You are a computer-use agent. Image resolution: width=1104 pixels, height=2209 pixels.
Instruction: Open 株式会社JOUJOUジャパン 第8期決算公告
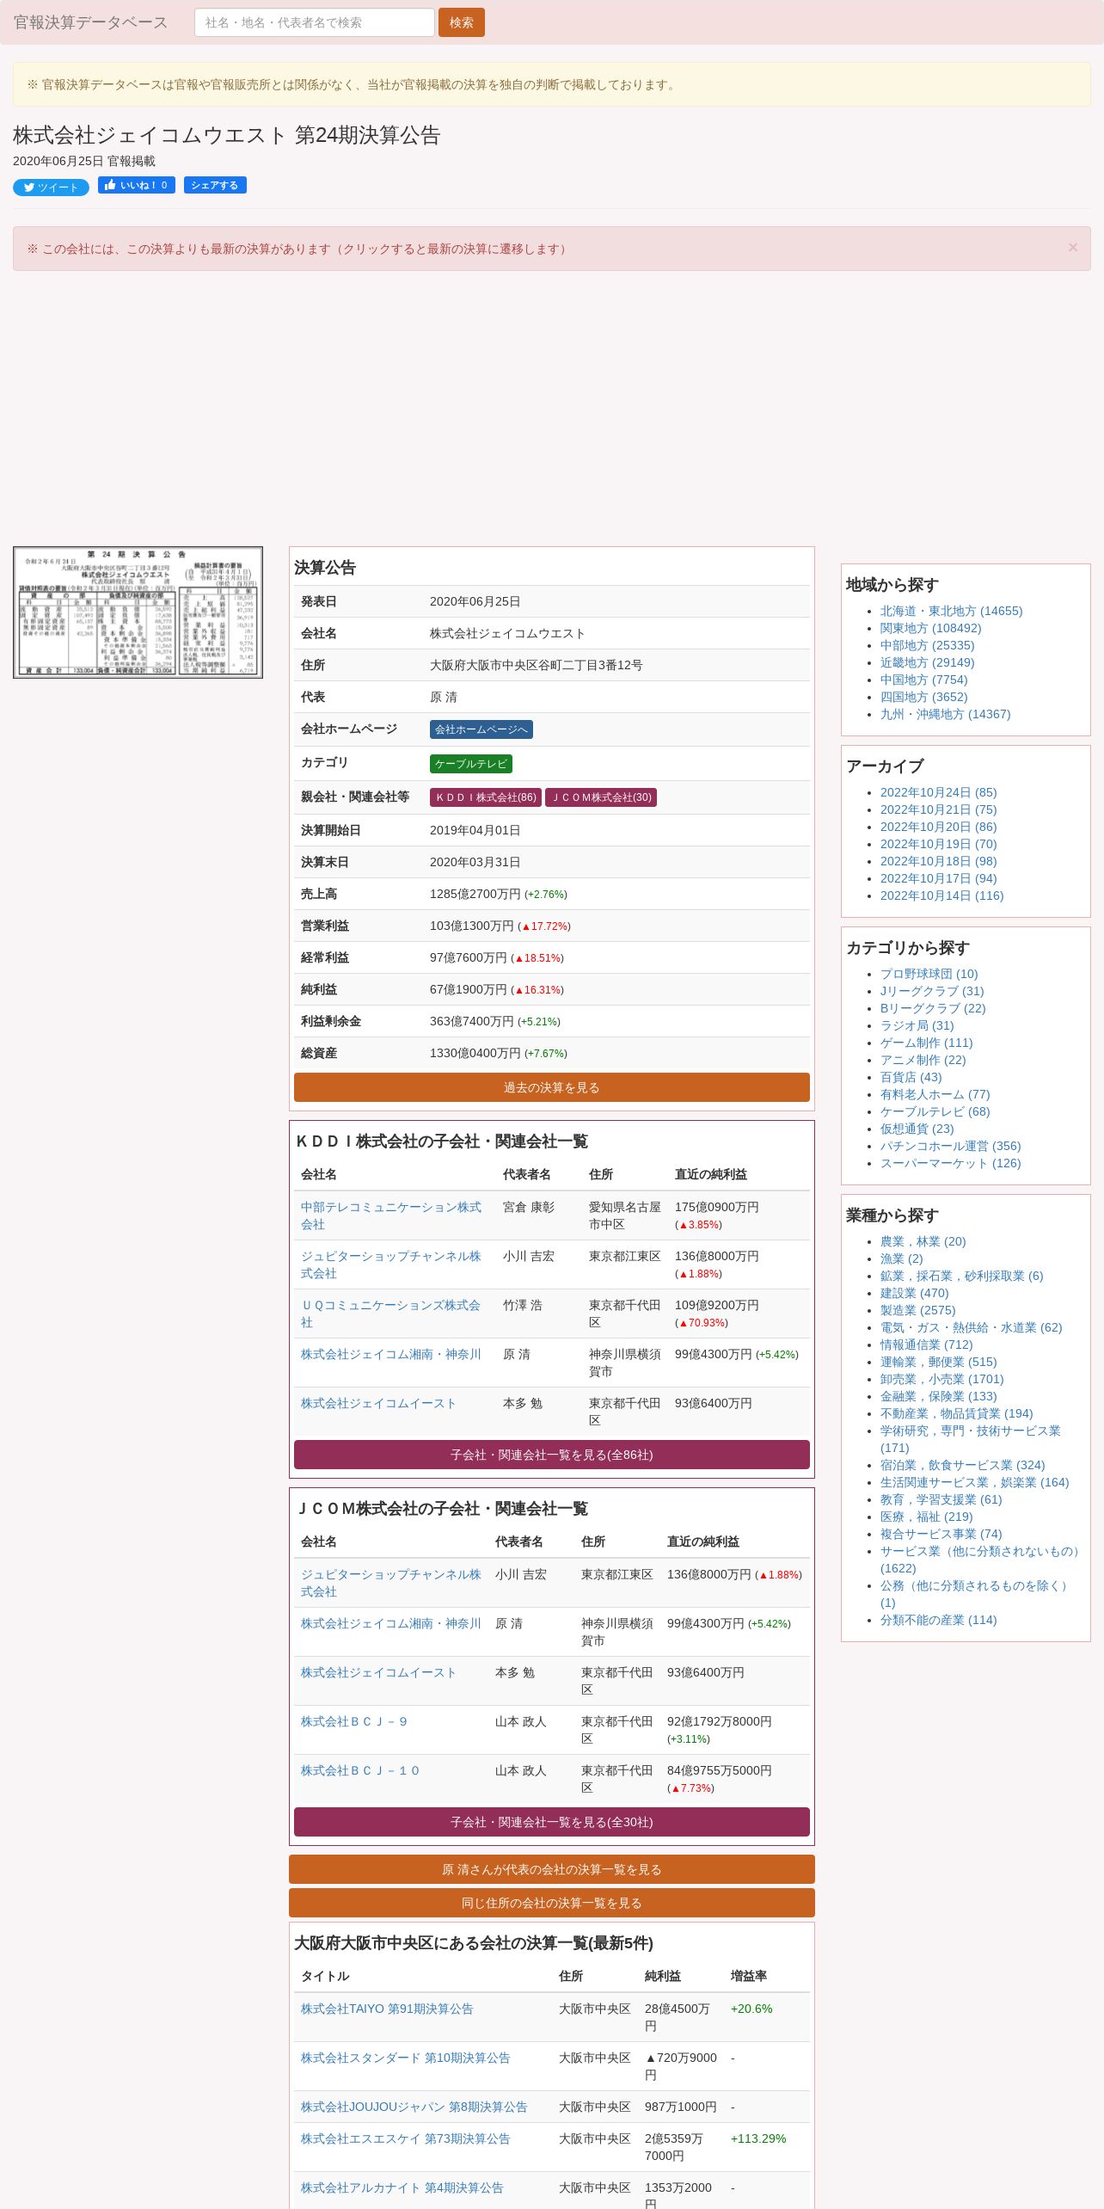[x=414, y=2107]
